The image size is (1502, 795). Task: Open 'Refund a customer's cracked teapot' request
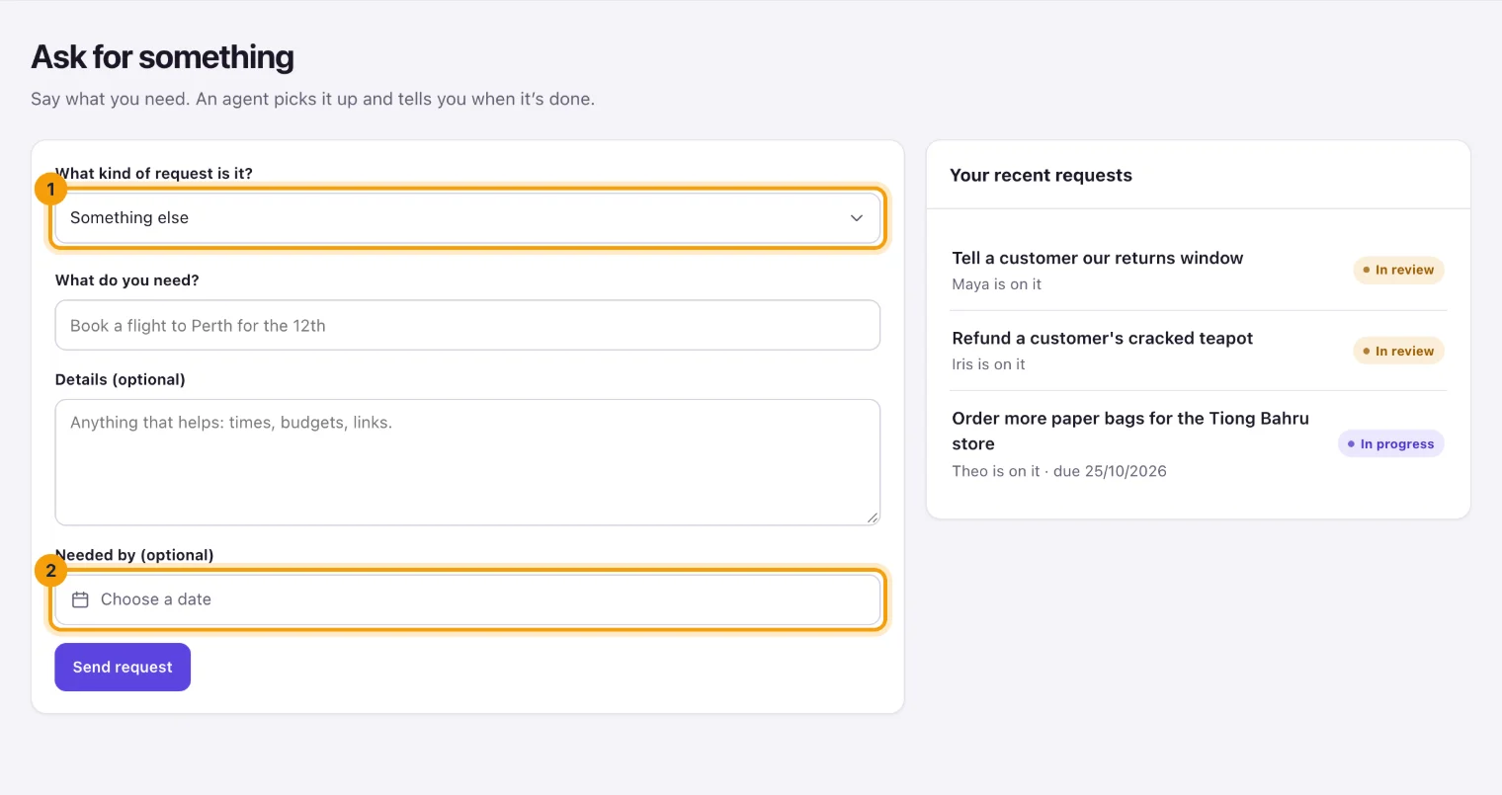click(1102, 338)
